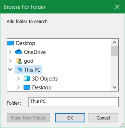125x128 pixels.
Task: Click the Folder name input field
Action: pos(73,102)
